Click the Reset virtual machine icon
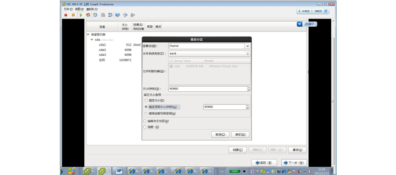 click(88, 15)
